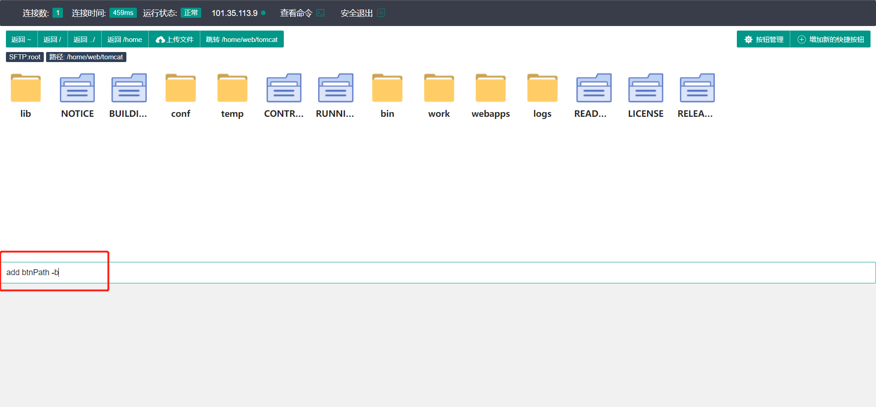Click the 101.35.113.9 IP address text
876x407 pixels.
tap(235, 13)
